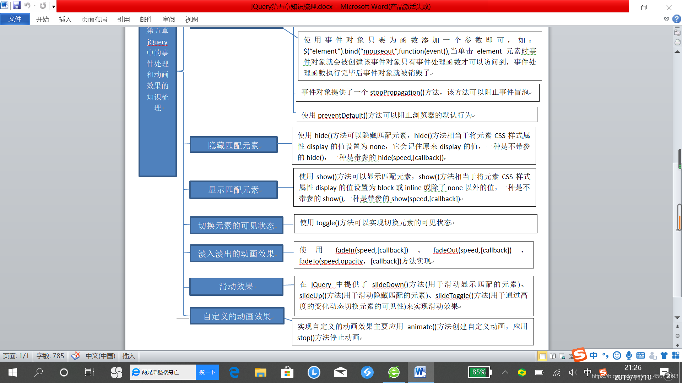This screenshot has width=682, height=383.
Task: Click the 字数: 785 word count indicator
Action: tap(50, 356)
